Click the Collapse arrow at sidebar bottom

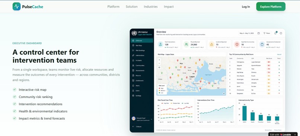[x=133, y=127]
